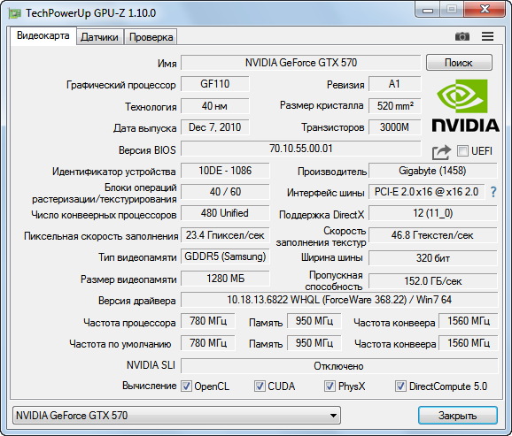Click the BIOS version 70.10.55.00.01 field
Viewport: 512px width, 436px height.
(301, 149)
